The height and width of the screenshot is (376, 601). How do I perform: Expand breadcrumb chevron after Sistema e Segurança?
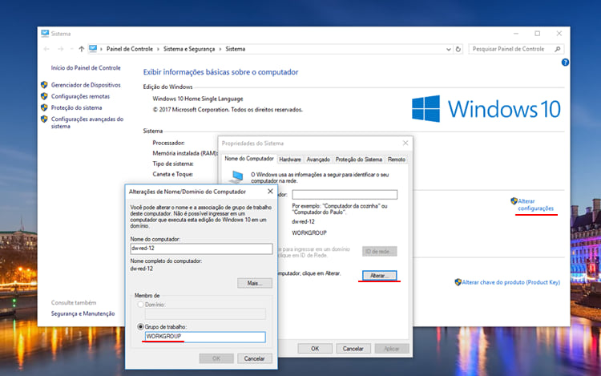coord(220,49)
